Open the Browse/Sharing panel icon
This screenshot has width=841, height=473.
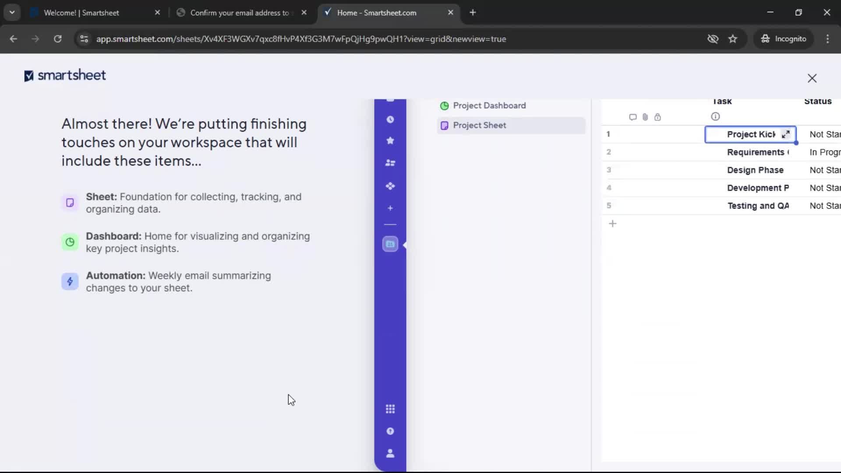390,163
